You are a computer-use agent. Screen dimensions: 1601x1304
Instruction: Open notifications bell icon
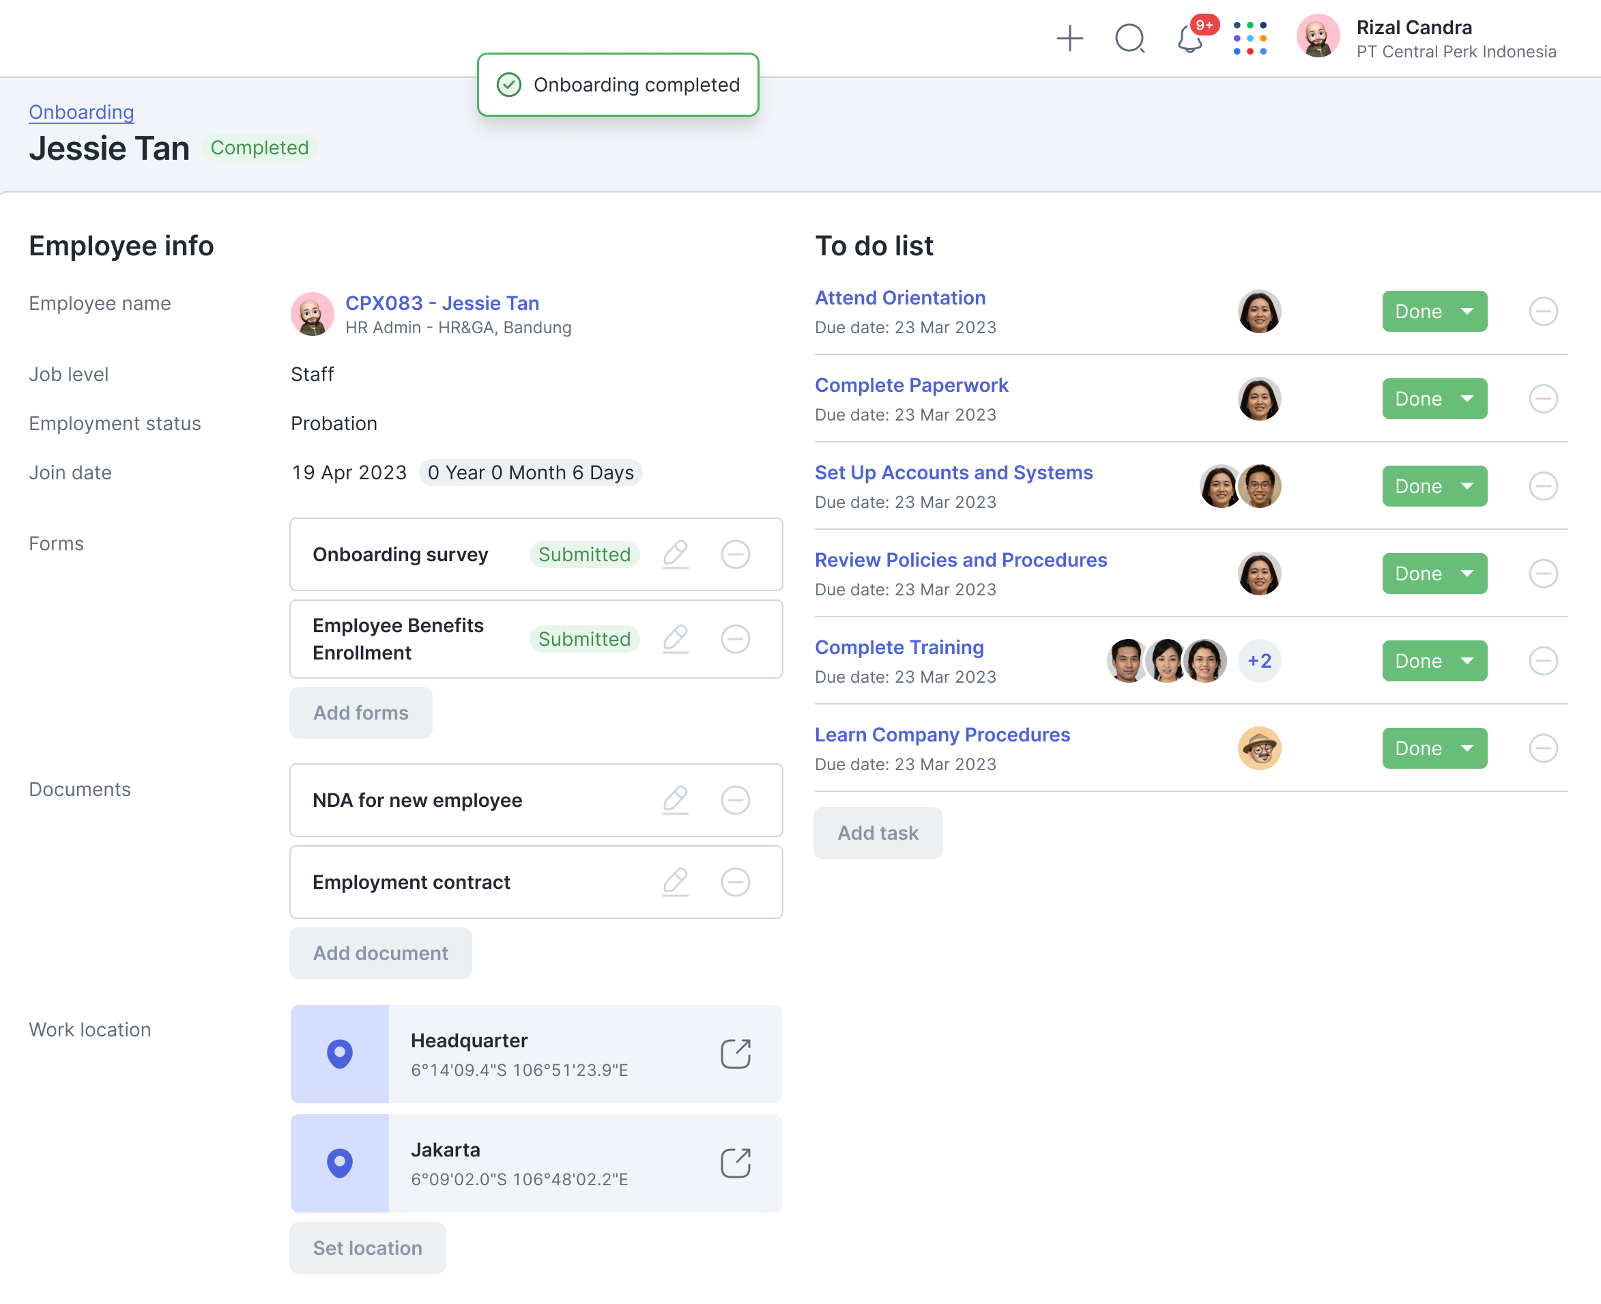click(1189, 40)
